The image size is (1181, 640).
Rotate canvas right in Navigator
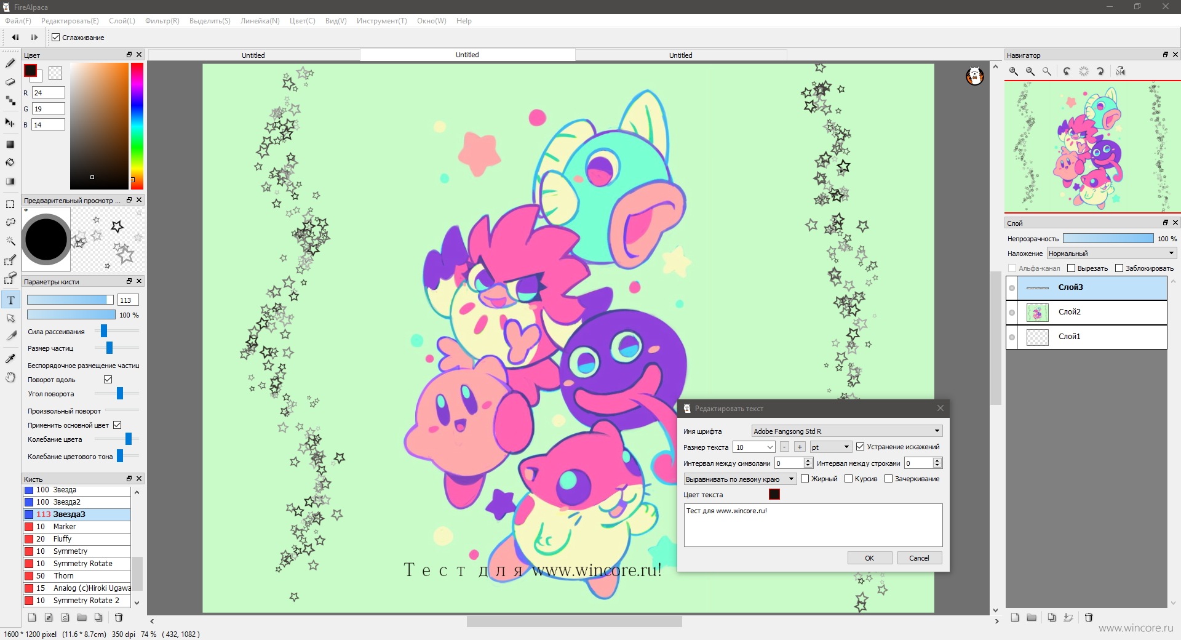pos(1100,71)
